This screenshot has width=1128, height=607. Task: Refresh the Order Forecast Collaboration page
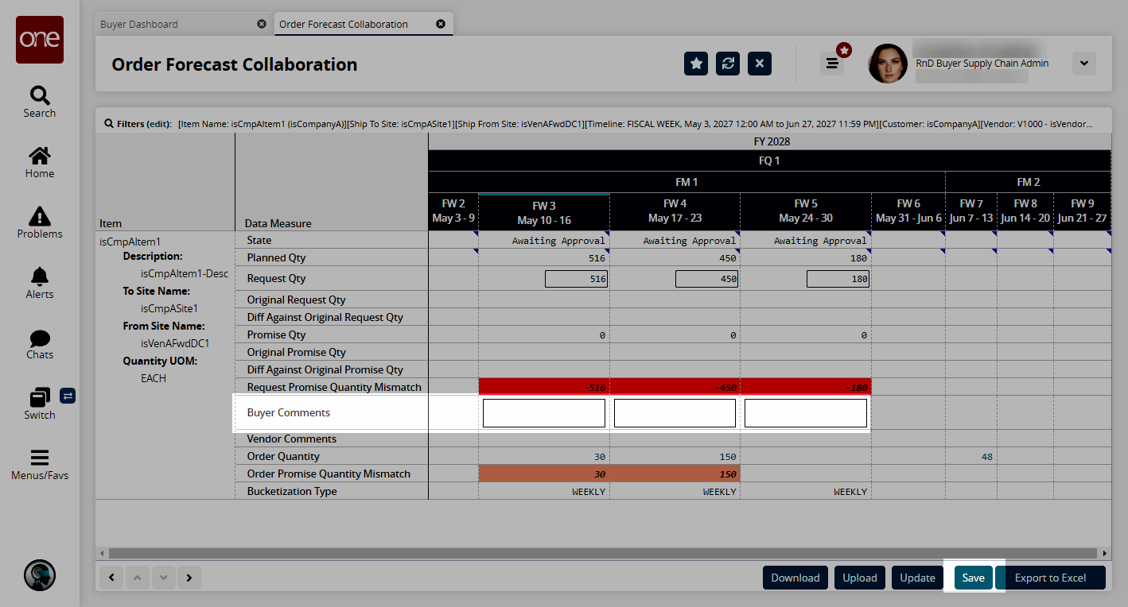point(728,64)
